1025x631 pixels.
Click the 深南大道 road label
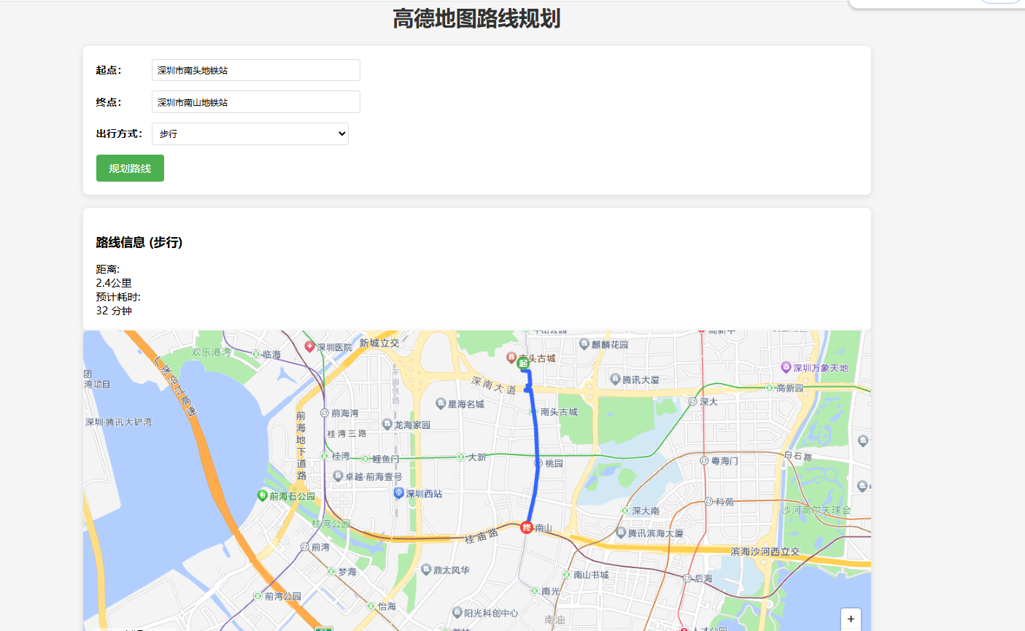click(494, 385)
